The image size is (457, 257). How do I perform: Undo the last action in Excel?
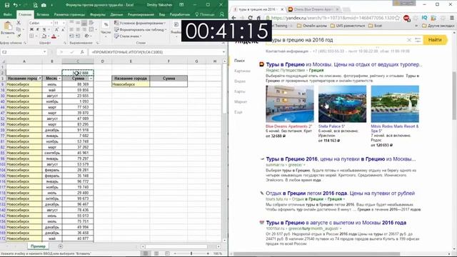pyautogui.click(x=15, y=5)
